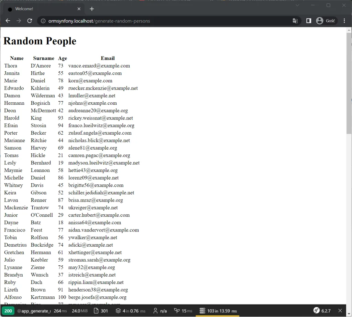Click email lmuller@example.net
The height and width of the screenshot is (317, 352).
pyautogui.click(x=92, y=96)
